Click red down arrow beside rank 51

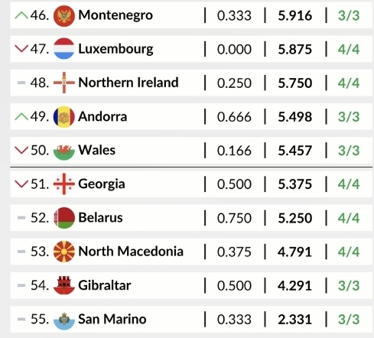coord(21,184)
